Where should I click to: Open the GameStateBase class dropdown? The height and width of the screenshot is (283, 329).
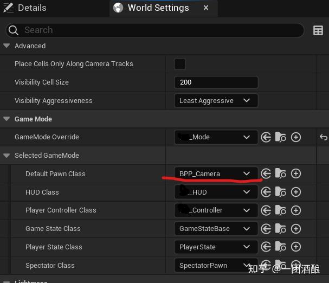216,229
